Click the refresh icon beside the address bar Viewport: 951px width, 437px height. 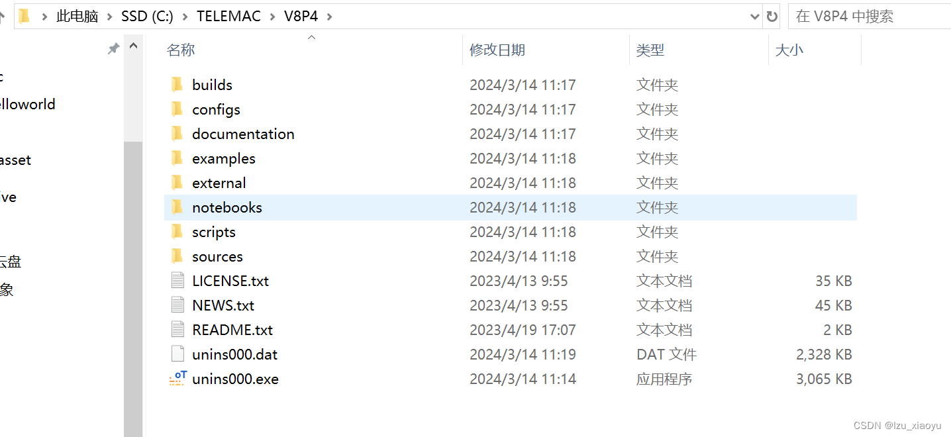(x=772, y=16)
